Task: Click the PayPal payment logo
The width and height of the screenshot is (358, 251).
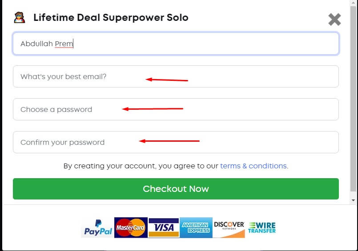Action: click(x=98, y=228)
